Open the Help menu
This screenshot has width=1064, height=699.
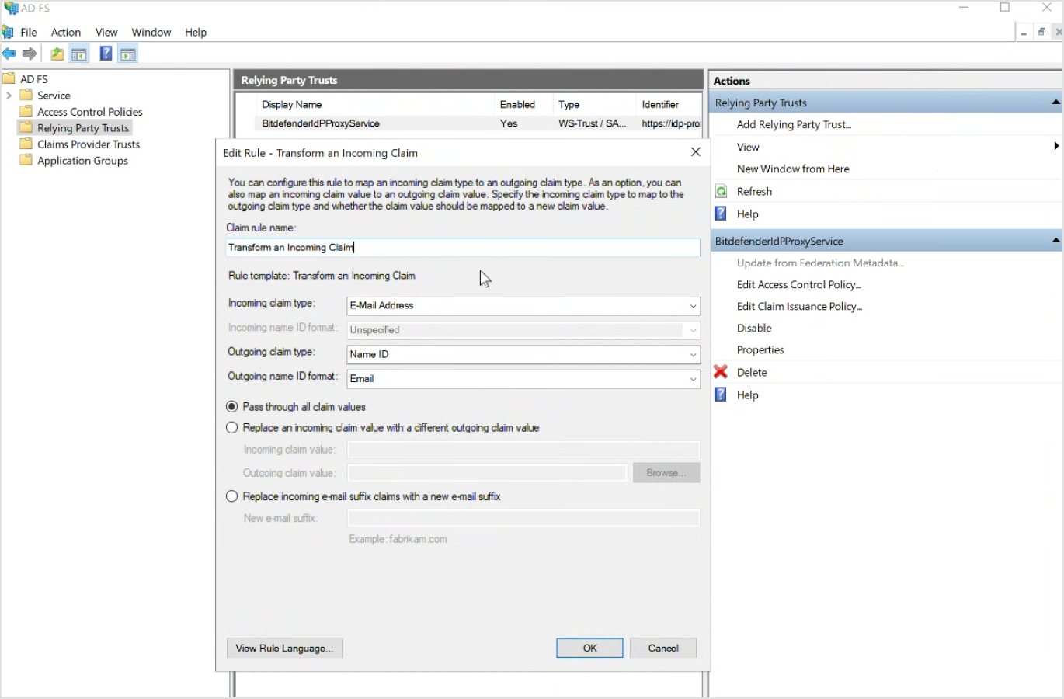coord(196,32)
